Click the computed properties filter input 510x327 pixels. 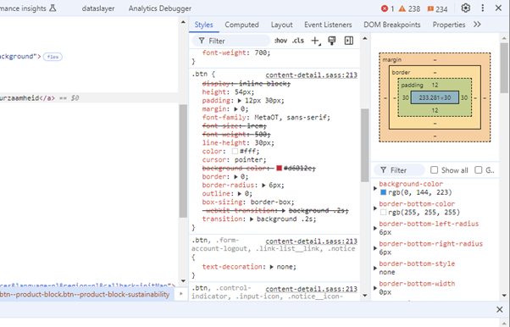click(399, 170)
